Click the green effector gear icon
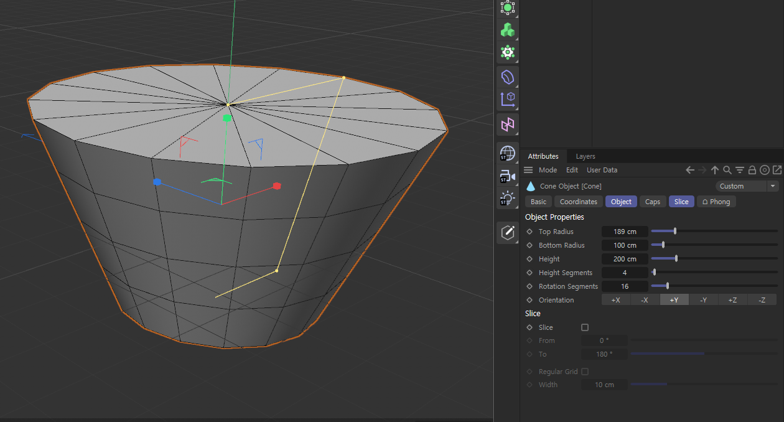The height and width of the screenshot is (422, 784). click(x=508, y=52)
